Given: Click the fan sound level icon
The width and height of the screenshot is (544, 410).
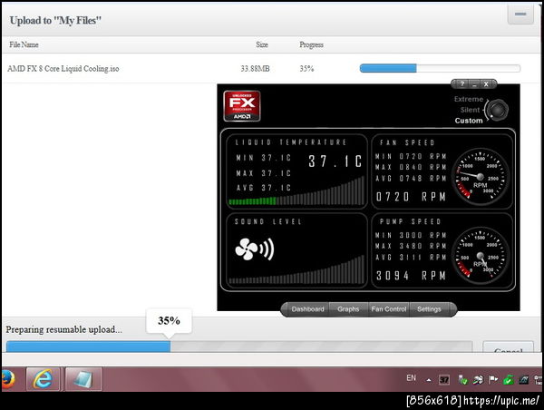Looking at the screenshot, I should (x=254, y=249).
